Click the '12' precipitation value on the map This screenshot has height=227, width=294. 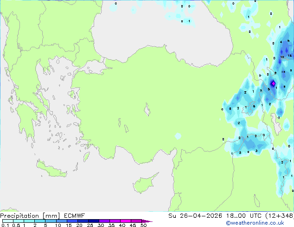[290, 56]
